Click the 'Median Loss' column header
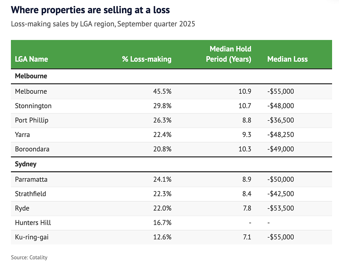Screen dimensions: 339x263 click(287, 59)
